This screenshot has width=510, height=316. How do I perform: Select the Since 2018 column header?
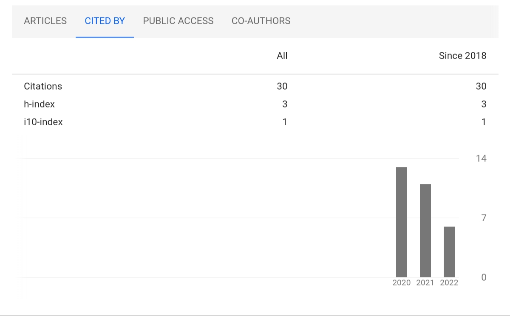coord(463,56)
